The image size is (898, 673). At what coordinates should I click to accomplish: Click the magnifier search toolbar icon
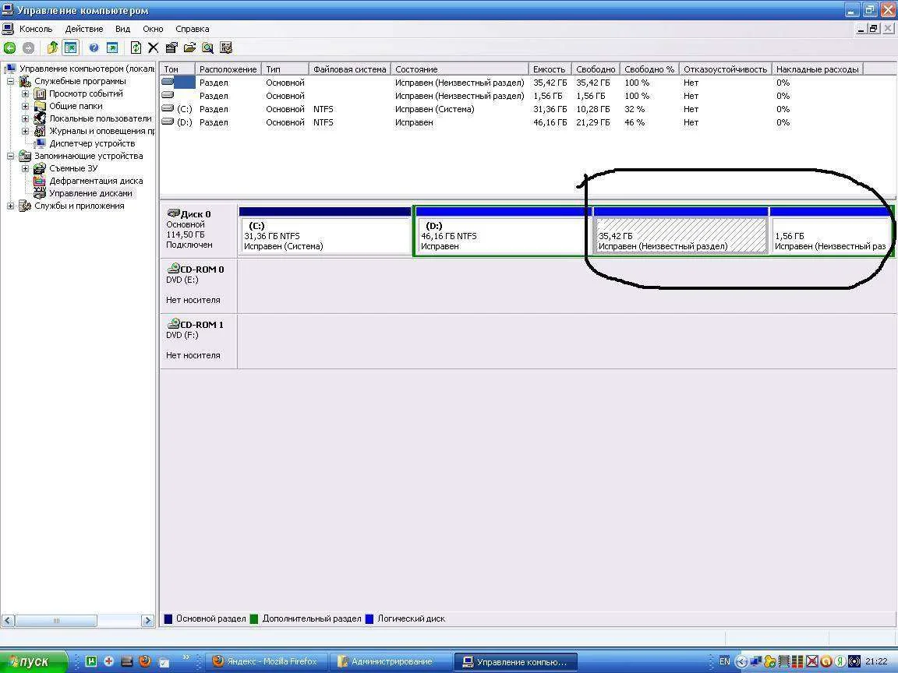(x=208, y=48)
